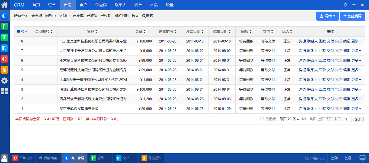Viewport: 369px width, 163px height.
Task: Open the blue D document sidebar icon
Action: click(x=4, y=48)
